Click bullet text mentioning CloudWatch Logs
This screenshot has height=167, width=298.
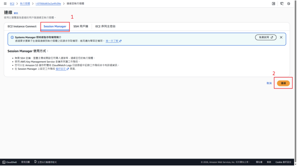point(67,65)
